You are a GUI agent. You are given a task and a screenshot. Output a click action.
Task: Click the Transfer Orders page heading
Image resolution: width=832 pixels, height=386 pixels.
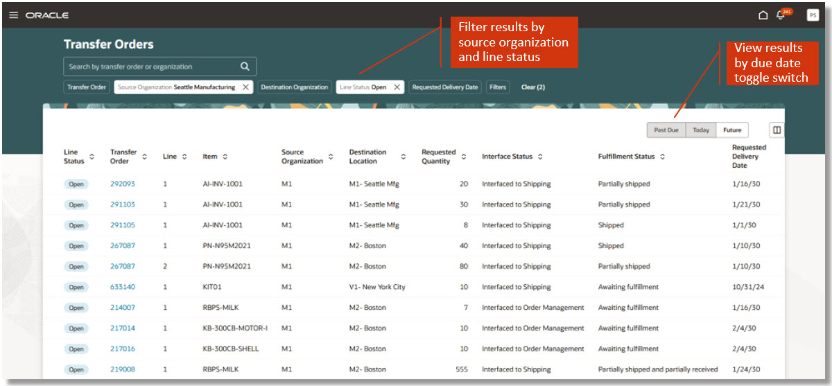click(x=109, y=44)
